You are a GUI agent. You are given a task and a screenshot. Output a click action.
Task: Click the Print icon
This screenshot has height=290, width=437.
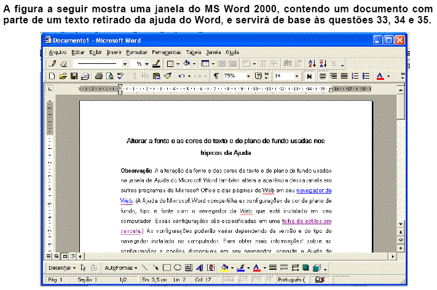(99, 76)
